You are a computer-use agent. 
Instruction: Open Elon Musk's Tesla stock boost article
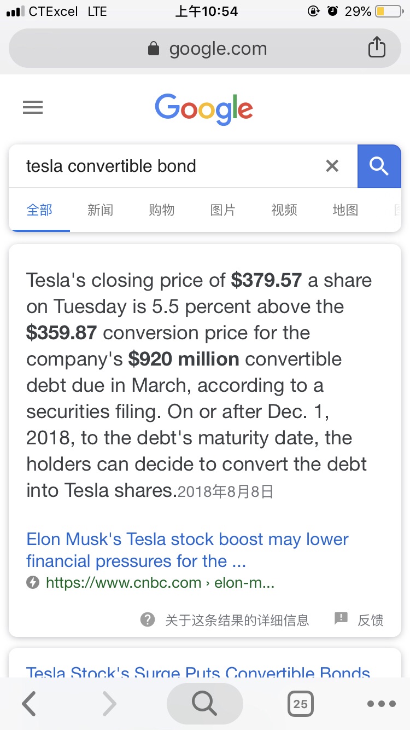point(187,550)
